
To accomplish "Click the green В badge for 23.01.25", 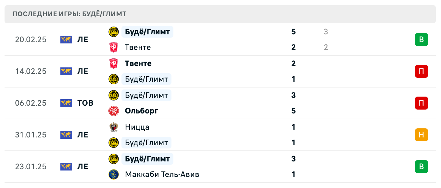I will tap(421, 167).
